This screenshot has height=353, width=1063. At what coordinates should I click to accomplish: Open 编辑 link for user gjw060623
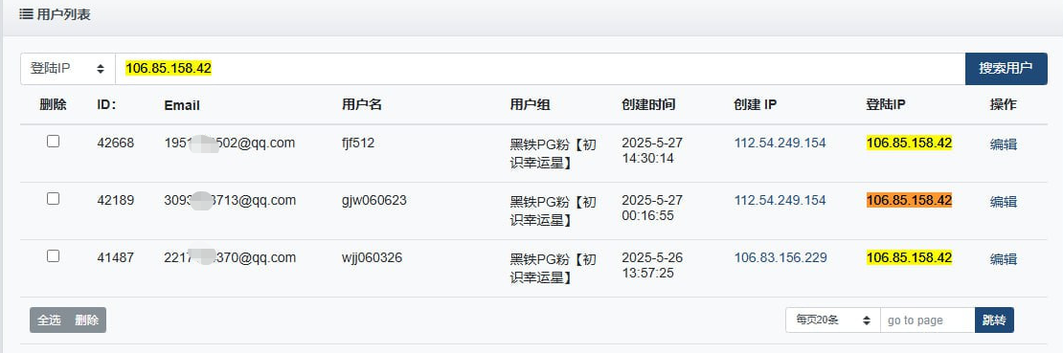point(1004,201)
